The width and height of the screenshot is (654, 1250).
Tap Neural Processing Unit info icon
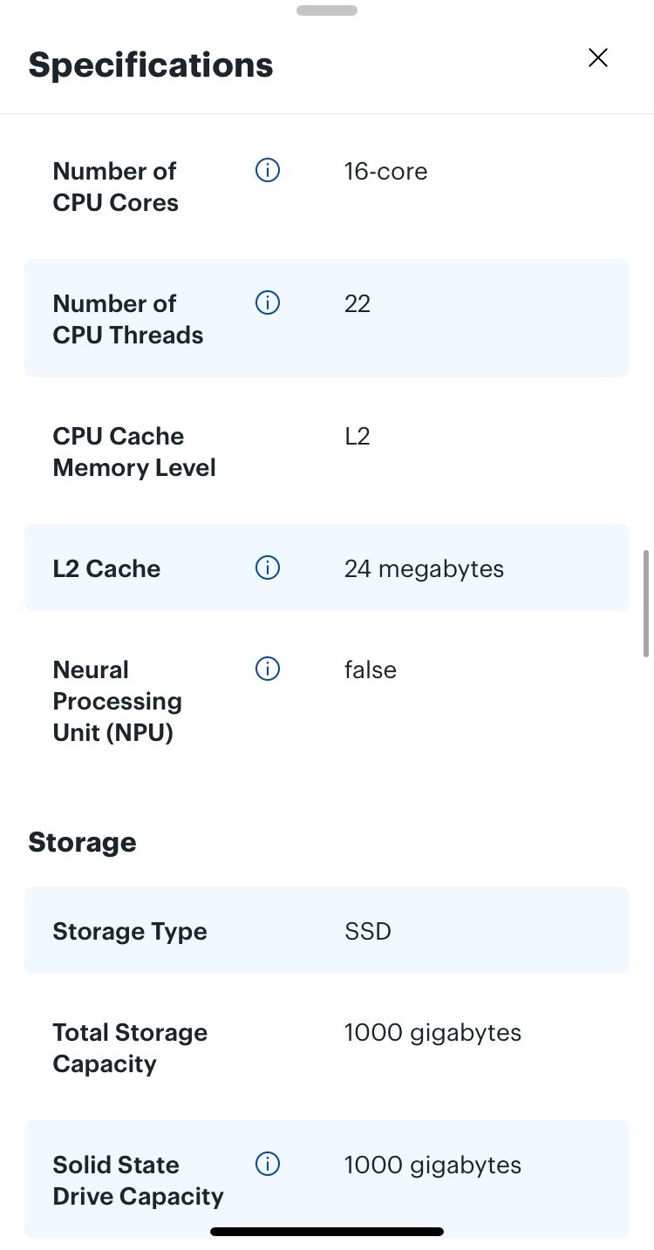[267, 669]
